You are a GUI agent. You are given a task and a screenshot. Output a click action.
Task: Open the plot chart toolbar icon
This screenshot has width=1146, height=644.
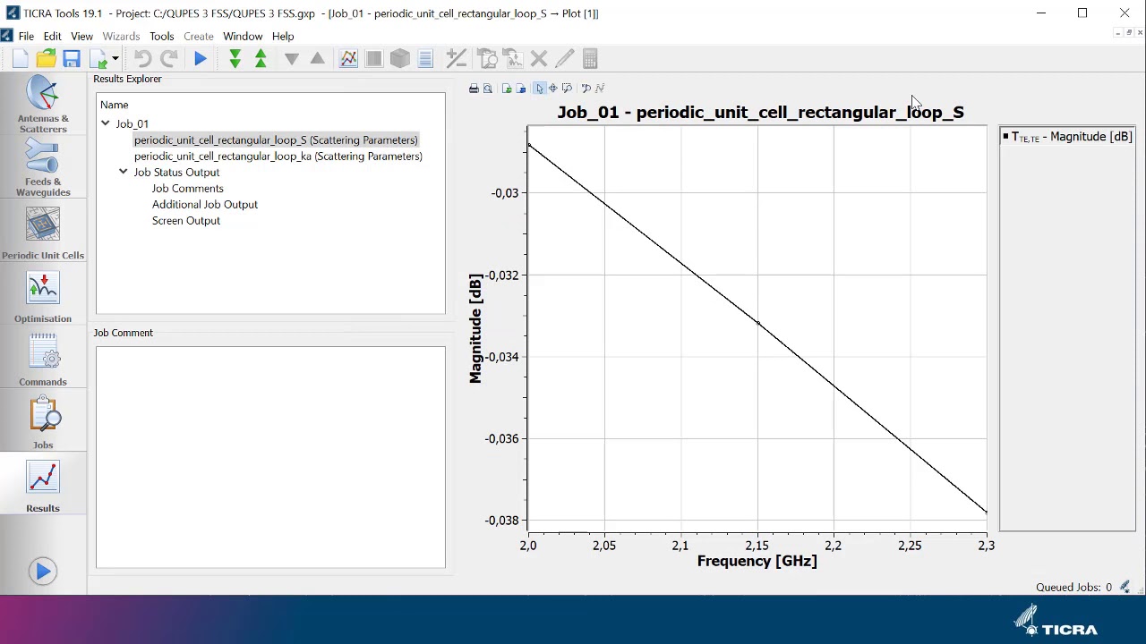348,59
